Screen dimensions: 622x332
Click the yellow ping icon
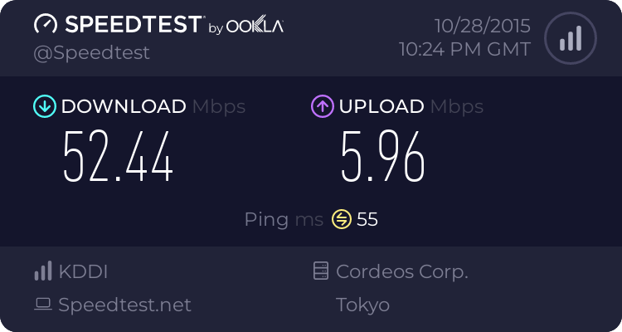[342, 219]
